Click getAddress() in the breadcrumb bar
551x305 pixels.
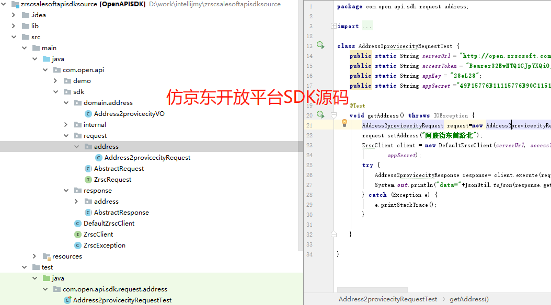[x=469, y=299]
